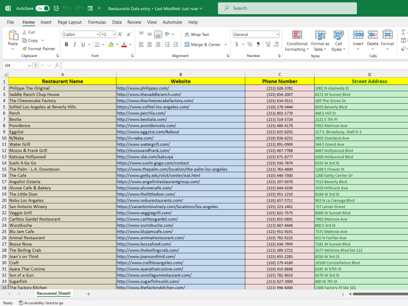Click the horizontal scrollbar

click(x=380, y=294)
